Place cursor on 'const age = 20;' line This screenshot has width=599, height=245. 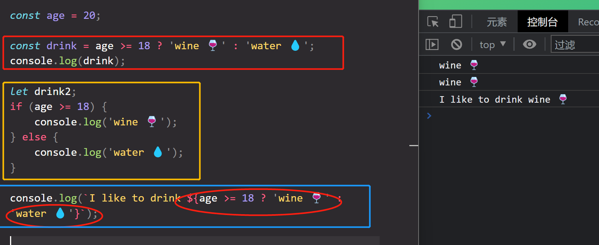pos(55,16)
